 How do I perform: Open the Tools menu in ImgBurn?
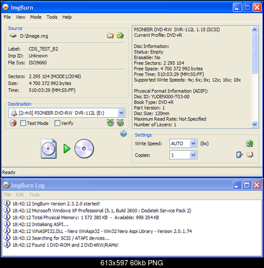click(52, 17)
